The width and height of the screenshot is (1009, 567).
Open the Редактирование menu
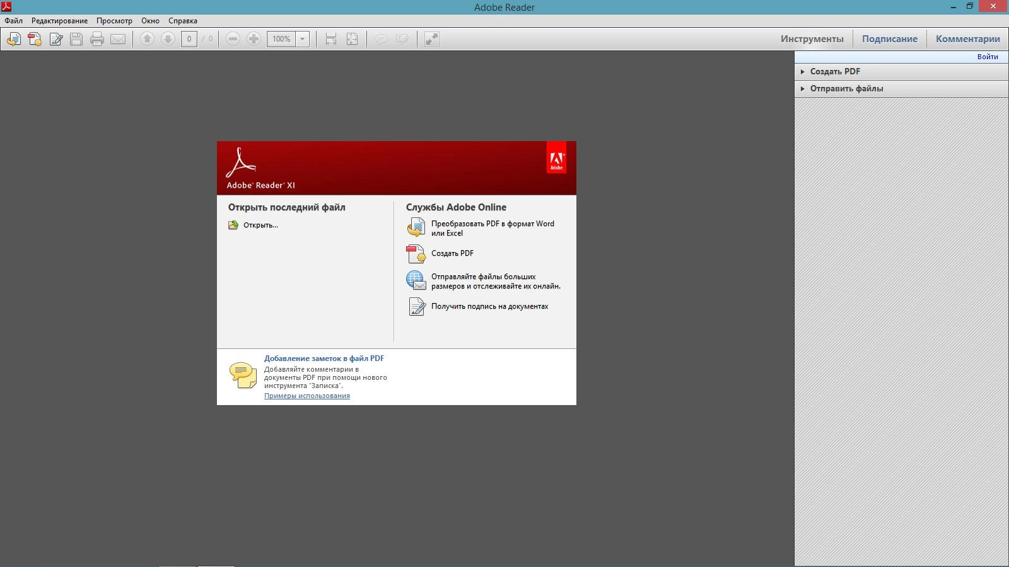(x=60, y=21)
